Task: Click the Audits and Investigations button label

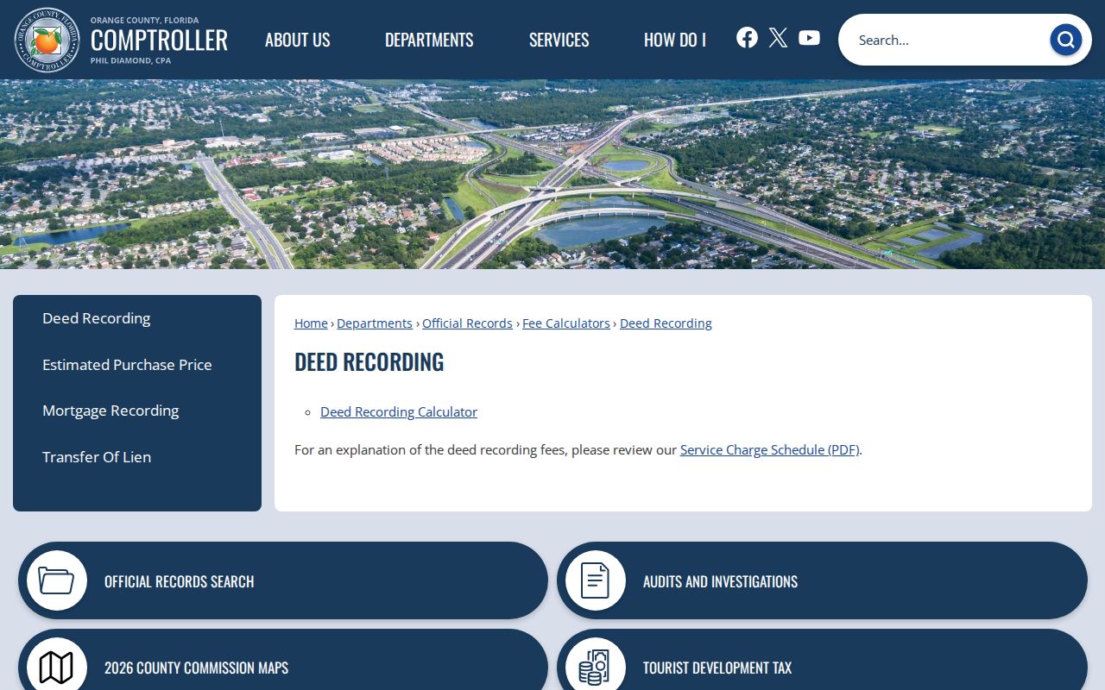Action: point(720,581)
